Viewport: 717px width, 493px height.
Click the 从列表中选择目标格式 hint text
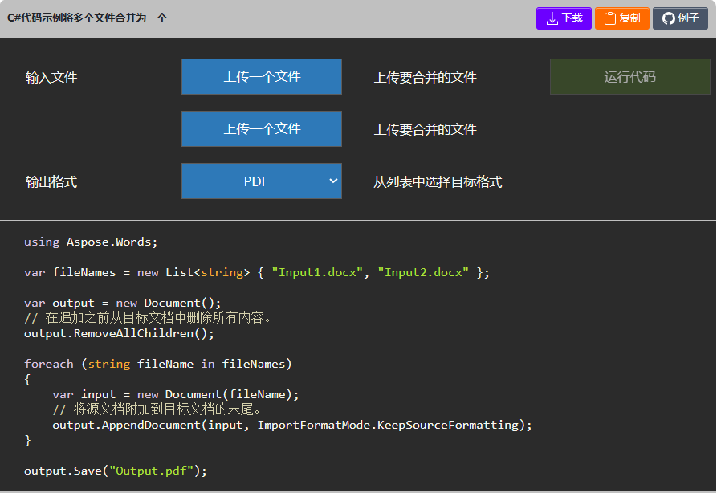point(438,182)
